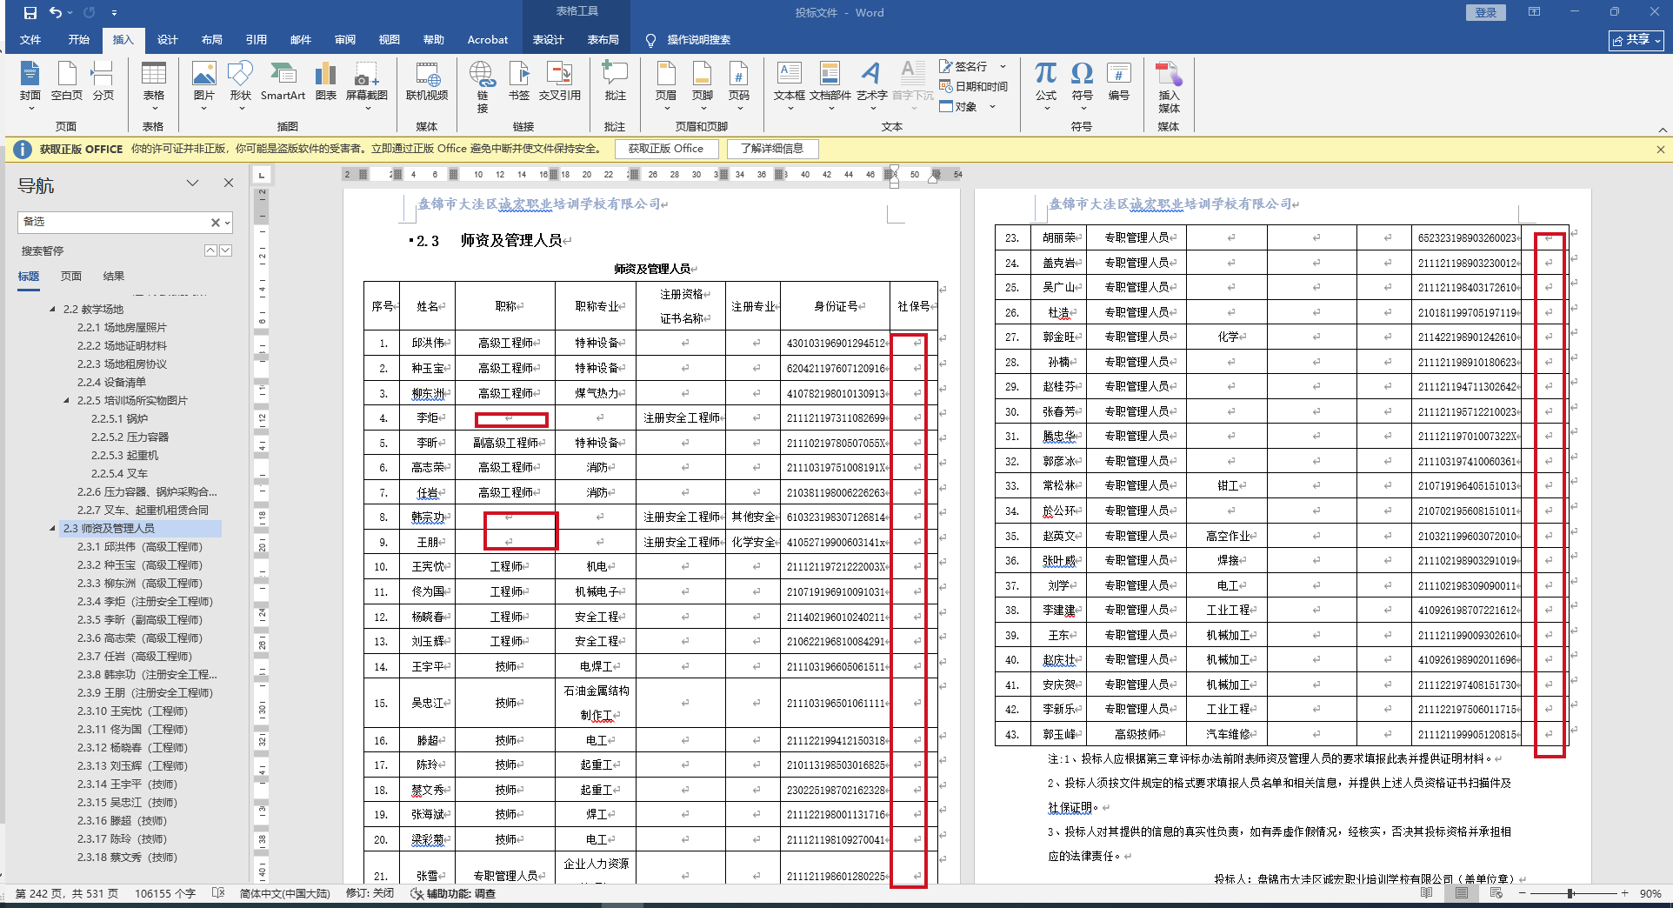Image resolution: width=1673 pixels, height=908 pixels.
Task: Go to heading 2.2.4 设备清单
Action: coord(111,382)
